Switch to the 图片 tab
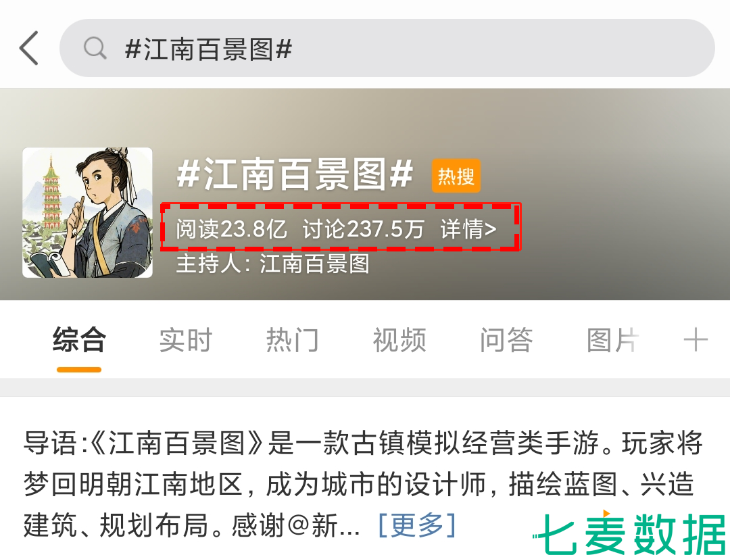This screenshot has height=559, width=730. [612, 340]
